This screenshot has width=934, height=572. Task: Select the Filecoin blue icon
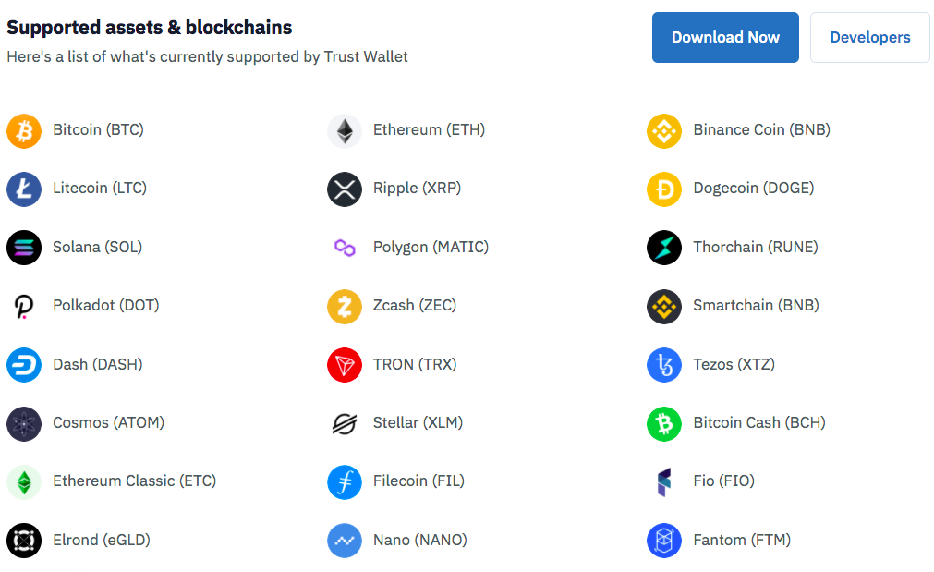pos(345,482)
